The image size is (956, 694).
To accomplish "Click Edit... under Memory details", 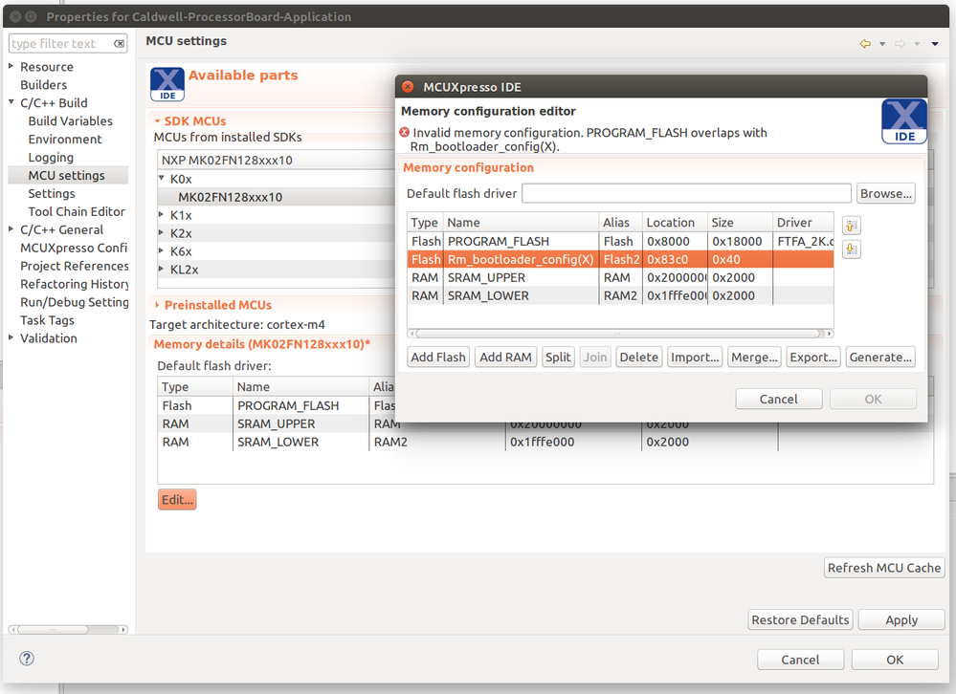I will pyautogui.click(x=177, y=499).
